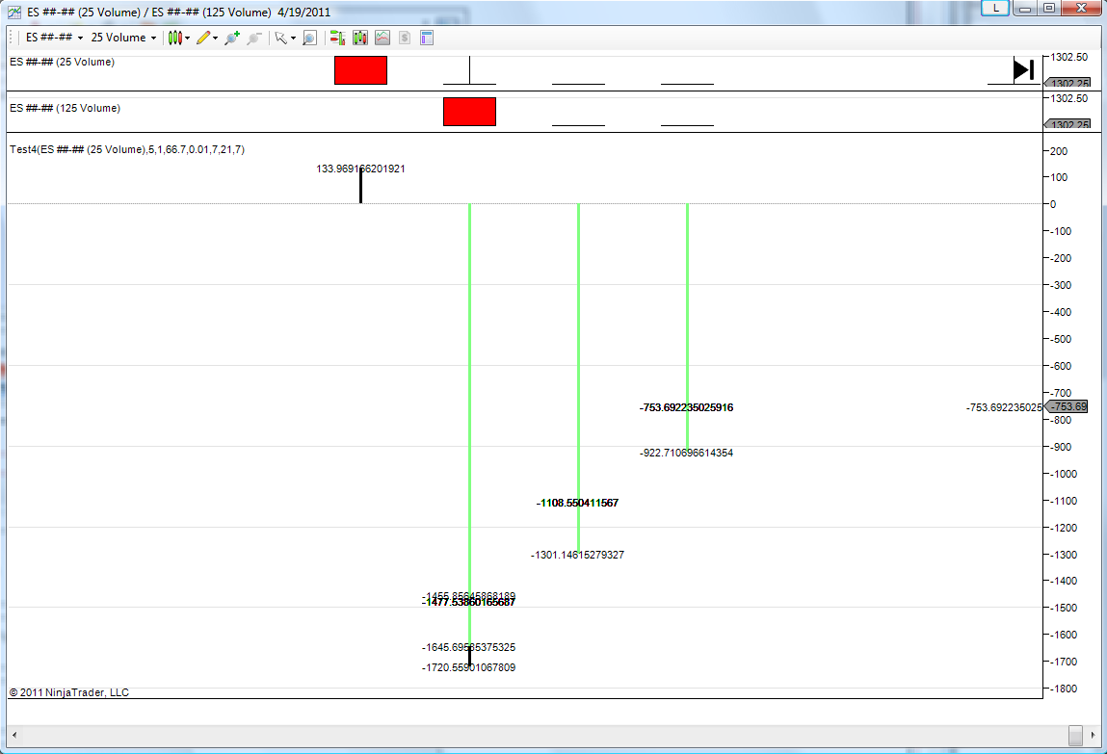
Task: Click the Test4 indicator label
Action: [x=127, y=149]
